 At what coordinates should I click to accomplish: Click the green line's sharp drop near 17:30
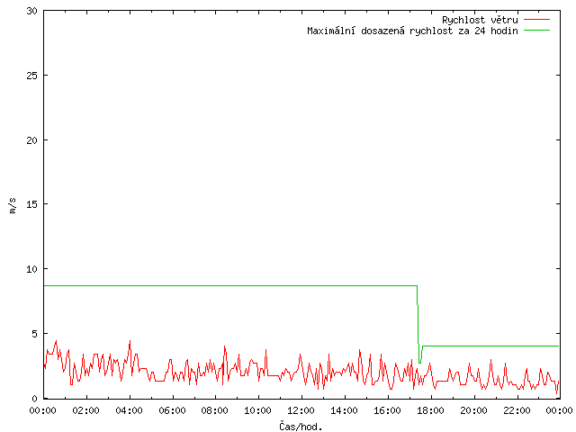click(418, 323)
